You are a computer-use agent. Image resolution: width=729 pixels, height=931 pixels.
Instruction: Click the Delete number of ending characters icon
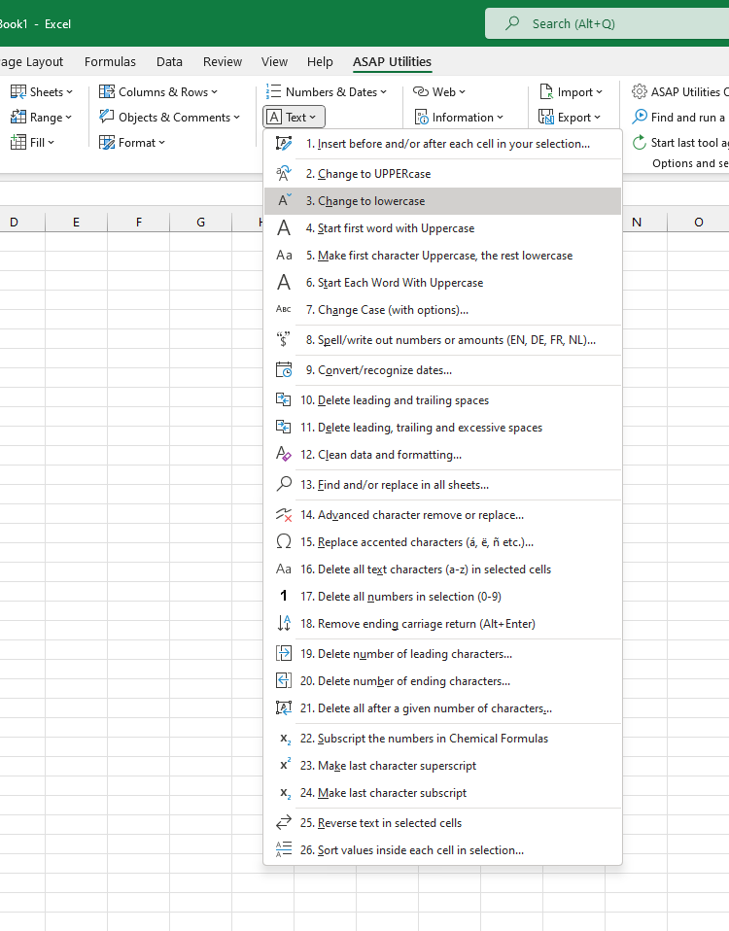click(x=284, y=681)
